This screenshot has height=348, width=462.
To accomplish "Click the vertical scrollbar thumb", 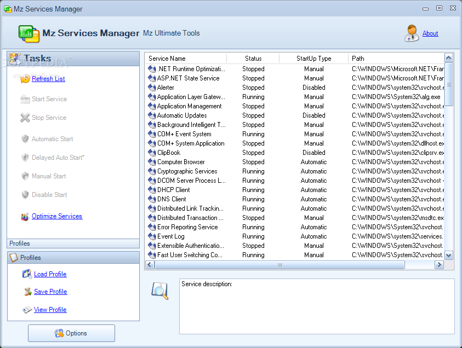I will [x=448, y=84].
